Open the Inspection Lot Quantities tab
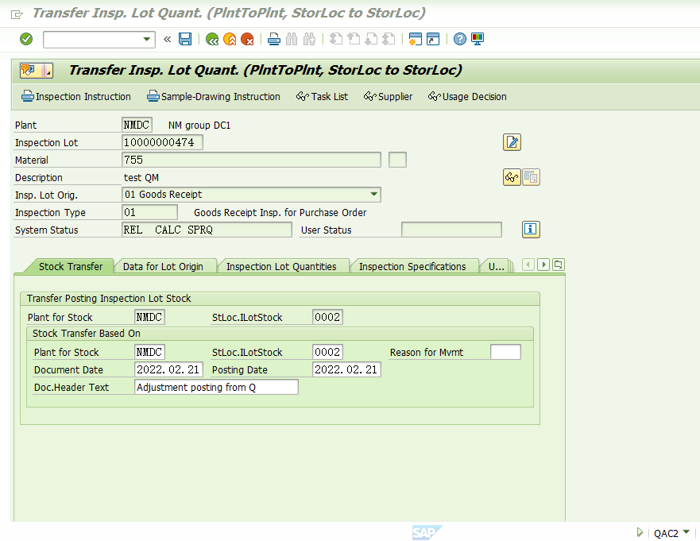This screenshot has height=541, width=700. point(281,267)
